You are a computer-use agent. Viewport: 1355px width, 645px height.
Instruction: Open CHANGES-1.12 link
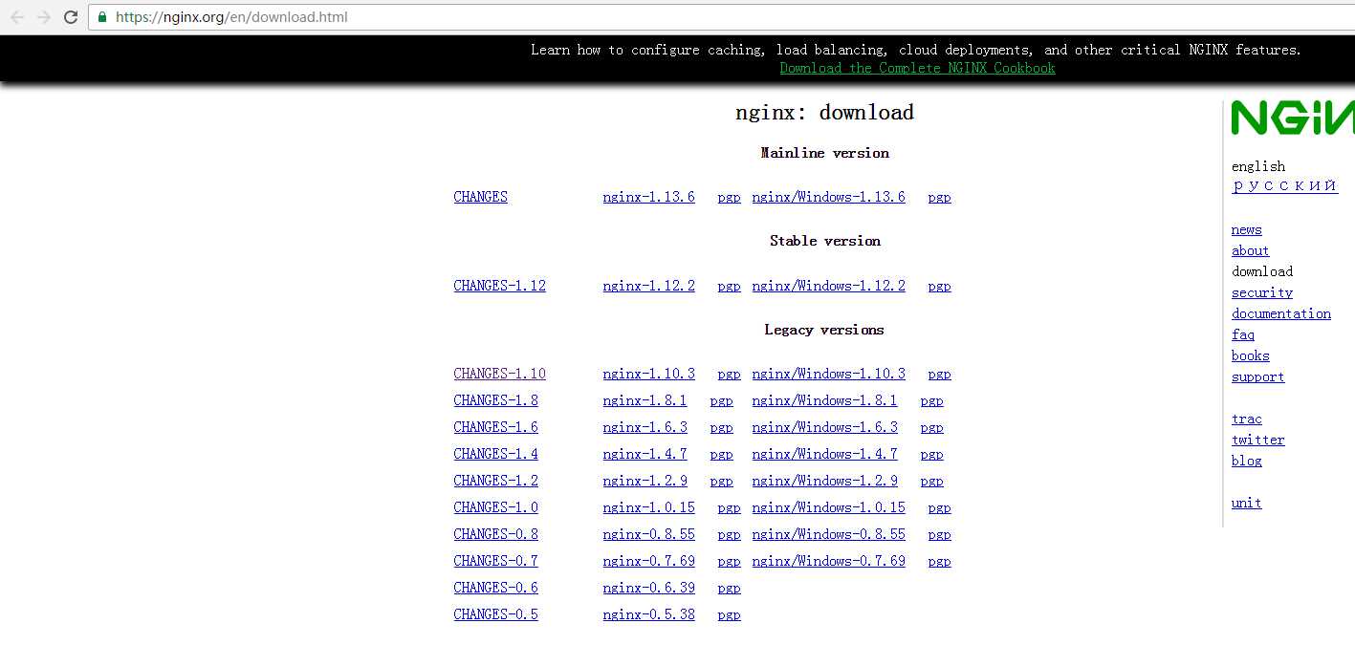pos(499,286)
